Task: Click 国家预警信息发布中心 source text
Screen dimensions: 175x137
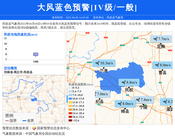Action: (x=53, y=128)
